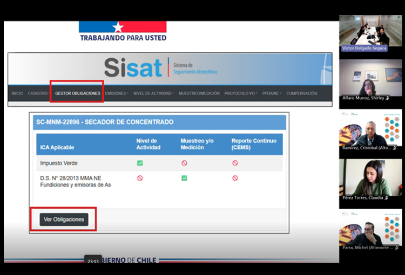Expand the PPDA/NE dropdown menu
Image resolution: width=405 pixels, height=275 pixels.
[272, 93]
